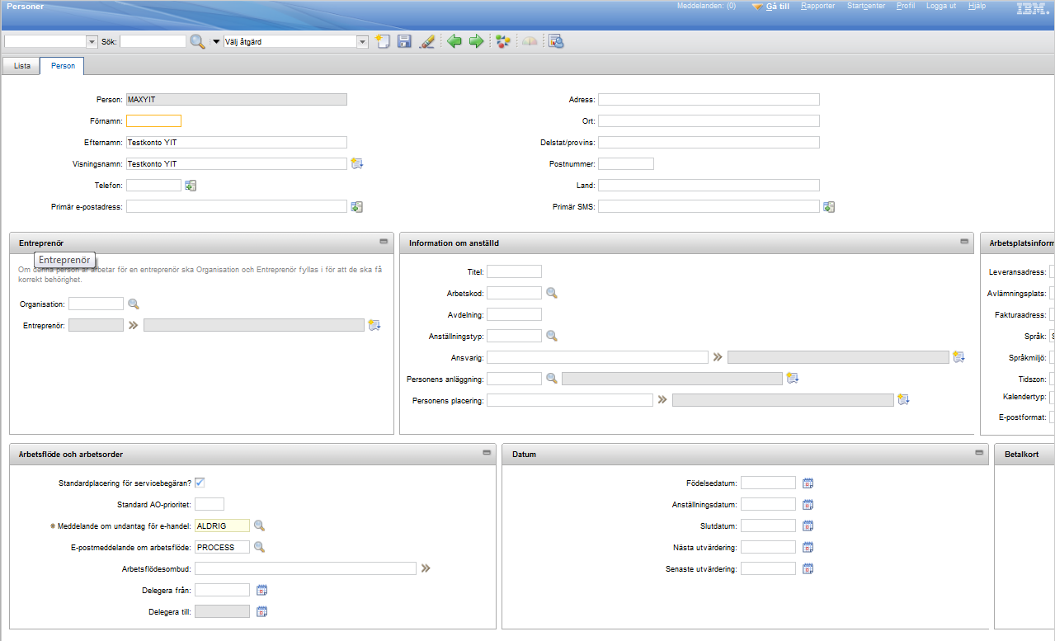
Task: Open Delegera till calendar picker
Action: pyautogui.click(x=262, y=612)
